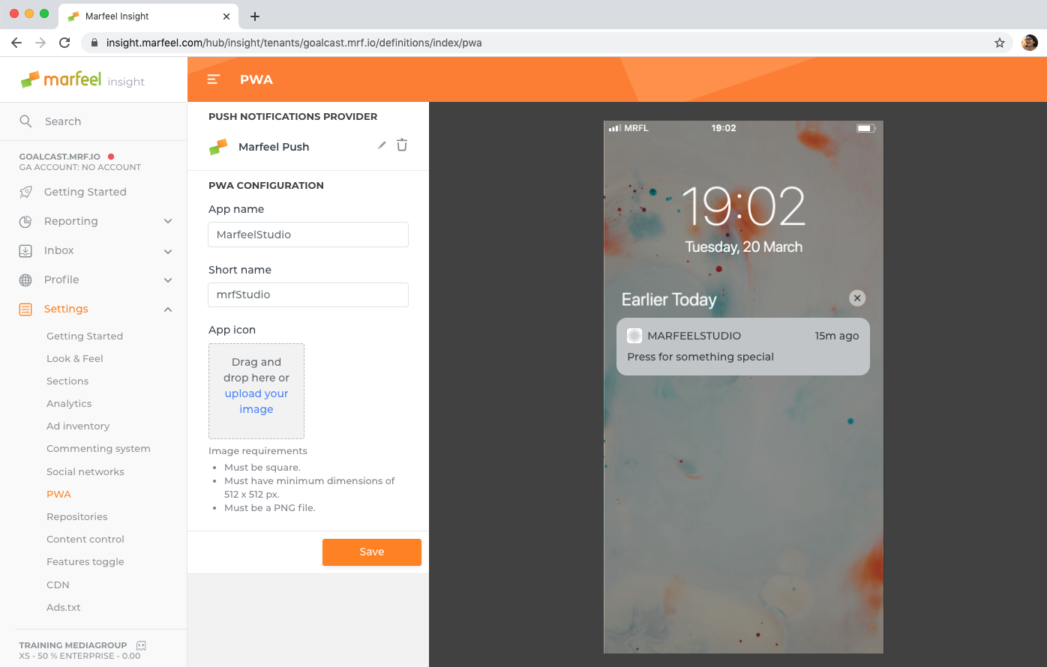The image size is (1047, 667).
Task: Open Analytics settings
Action: pos(69,403)
